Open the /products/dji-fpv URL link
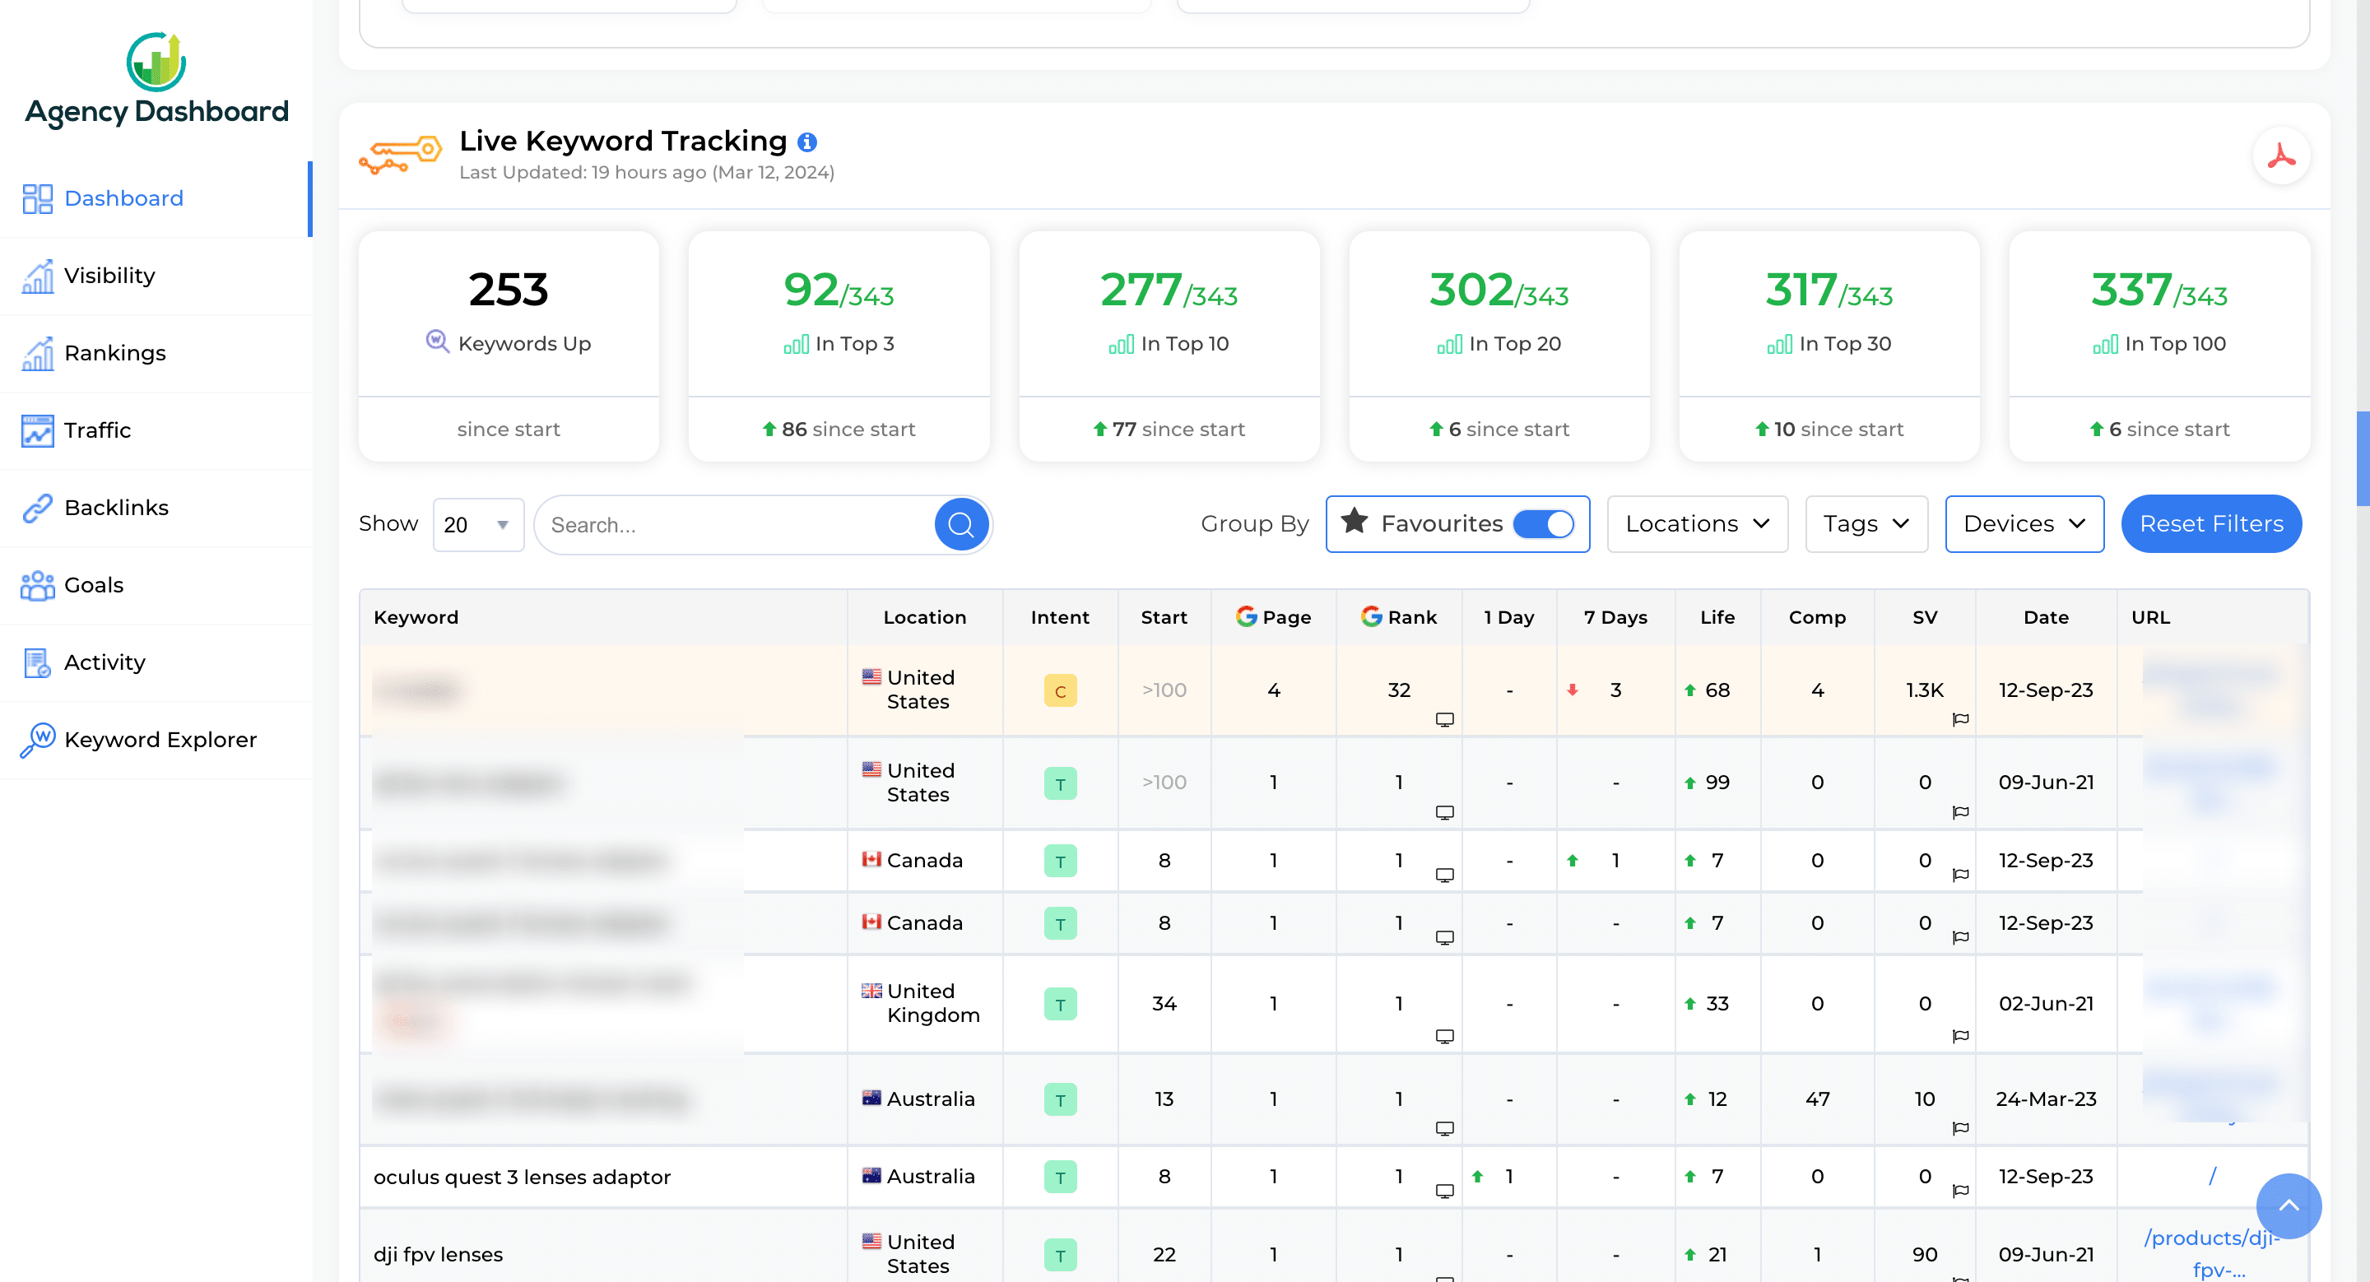Image resolution: width=2370 pixels, height=1282 pixels. pyautogui.click(x=2212, y=1253)
